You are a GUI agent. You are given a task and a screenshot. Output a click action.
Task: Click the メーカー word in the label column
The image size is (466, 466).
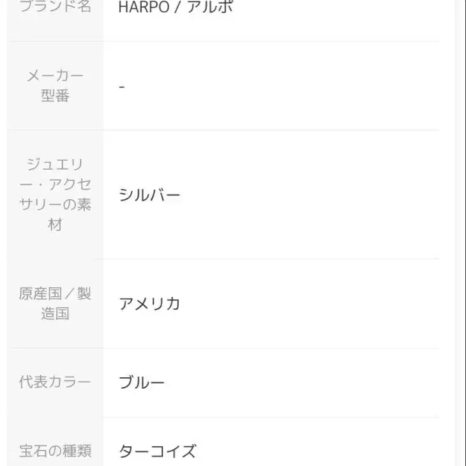click(55, 76)
